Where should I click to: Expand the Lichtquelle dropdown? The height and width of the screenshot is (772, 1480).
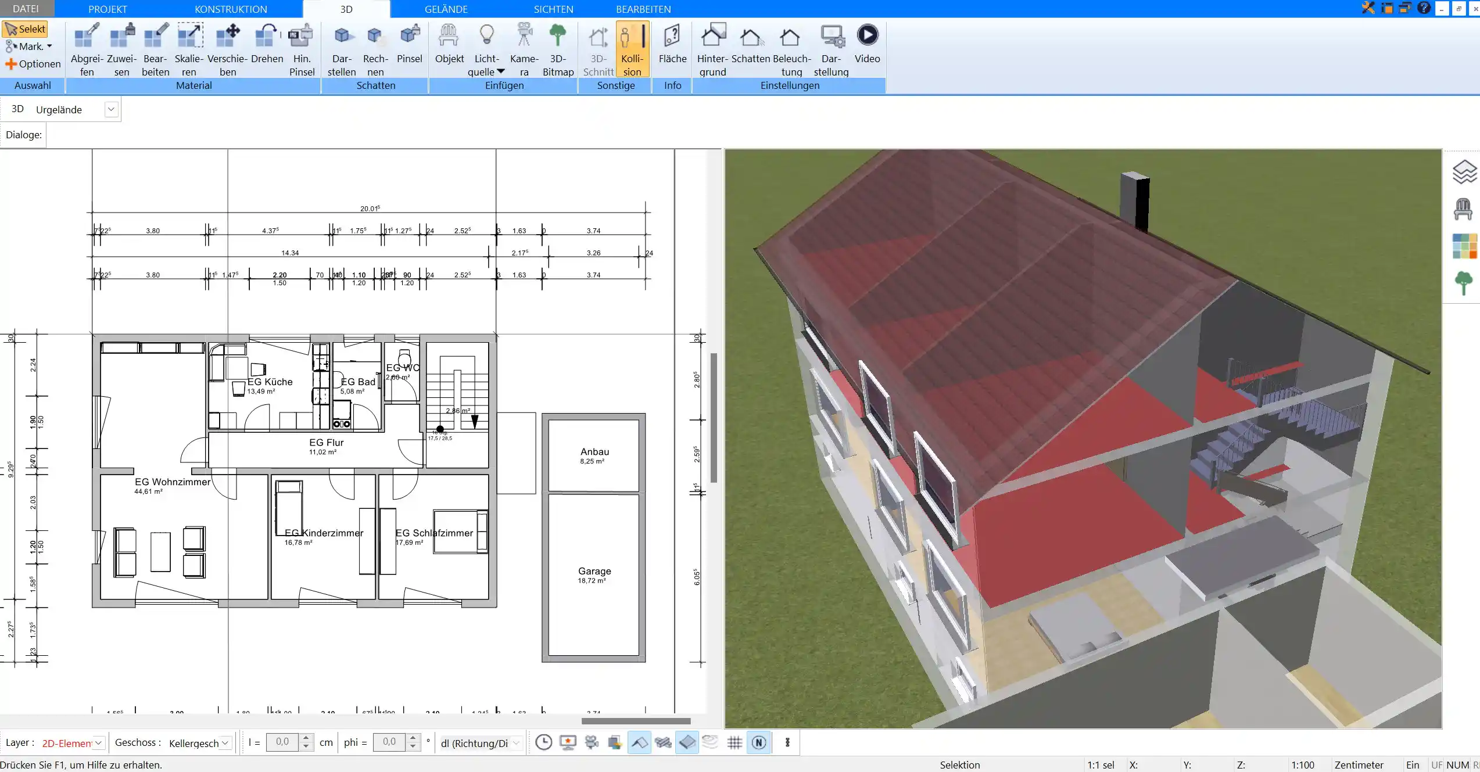pos(501,72)
